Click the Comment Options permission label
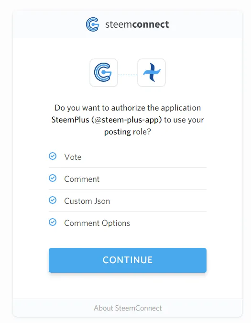This screenshot has height=323, width=251. (97, 223)
